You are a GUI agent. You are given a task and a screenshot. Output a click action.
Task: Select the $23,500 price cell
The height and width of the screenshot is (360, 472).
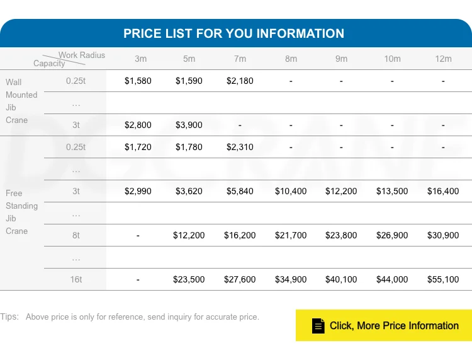tap(189, 279)
